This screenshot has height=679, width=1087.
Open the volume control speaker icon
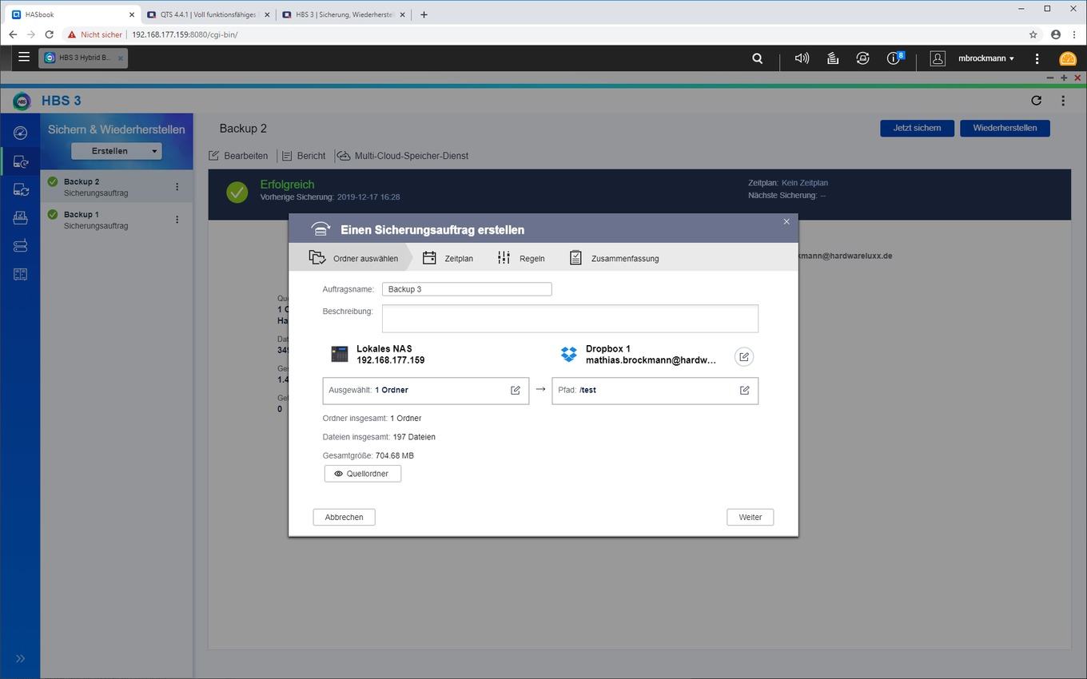[802, 58]
